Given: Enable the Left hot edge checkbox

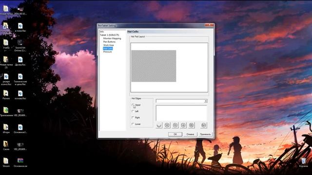Looking at the screenshot, I should 133,111.
